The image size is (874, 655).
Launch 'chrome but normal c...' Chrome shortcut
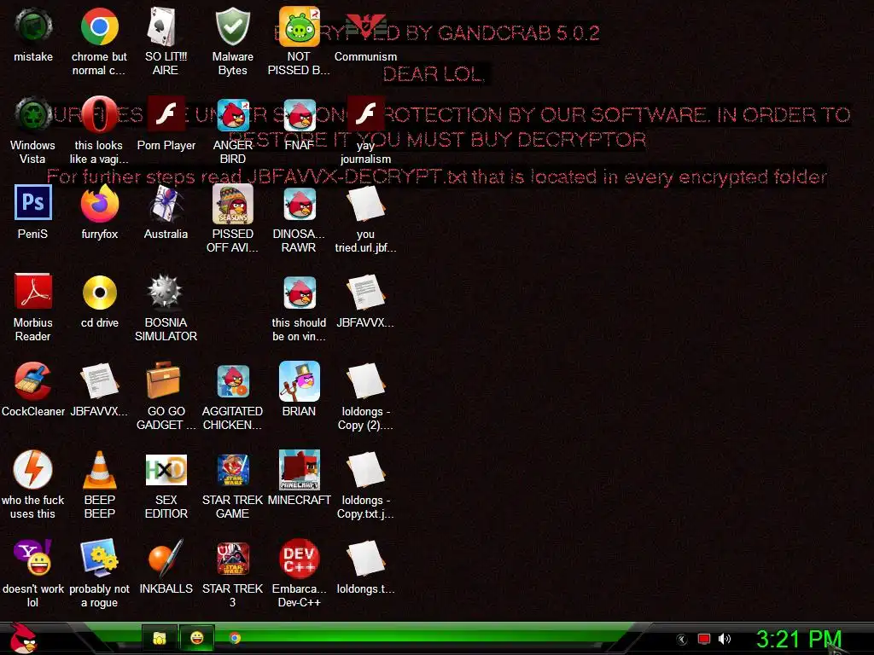coord(99,26)
